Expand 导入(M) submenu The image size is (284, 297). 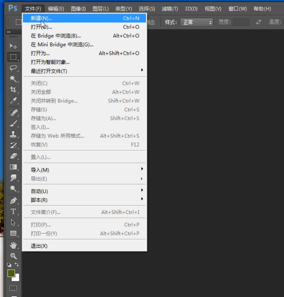[x=85, y=170]
